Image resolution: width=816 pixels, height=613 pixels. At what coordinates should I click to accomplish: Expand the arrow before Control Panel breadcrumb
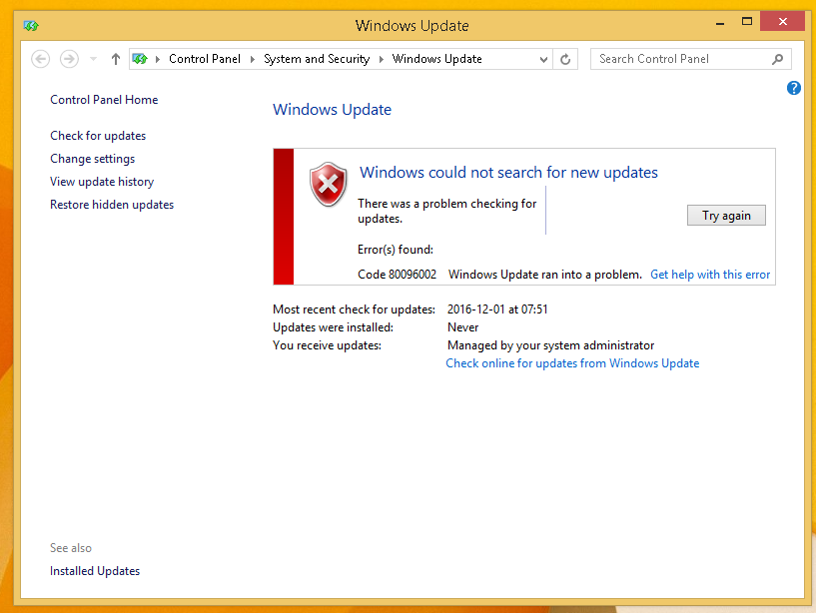tap(158, 59)
